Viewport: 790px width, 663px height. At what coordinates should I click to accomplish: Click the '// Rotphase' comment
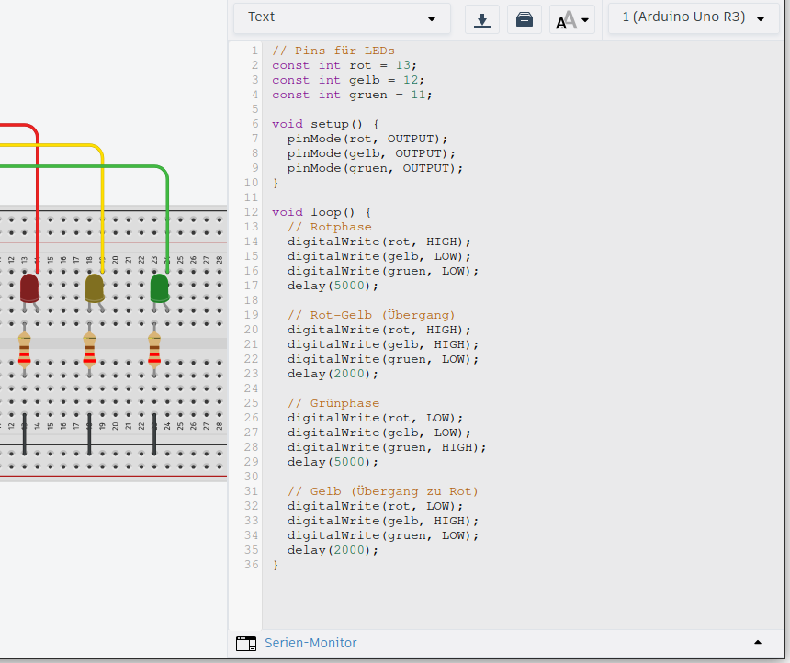330,227
